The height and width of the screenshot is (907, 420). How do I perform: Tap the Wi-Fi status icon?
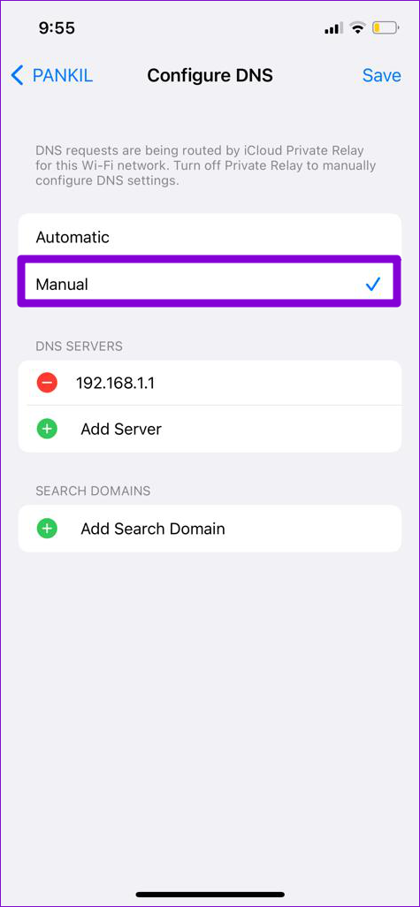(x=359, y=27)
